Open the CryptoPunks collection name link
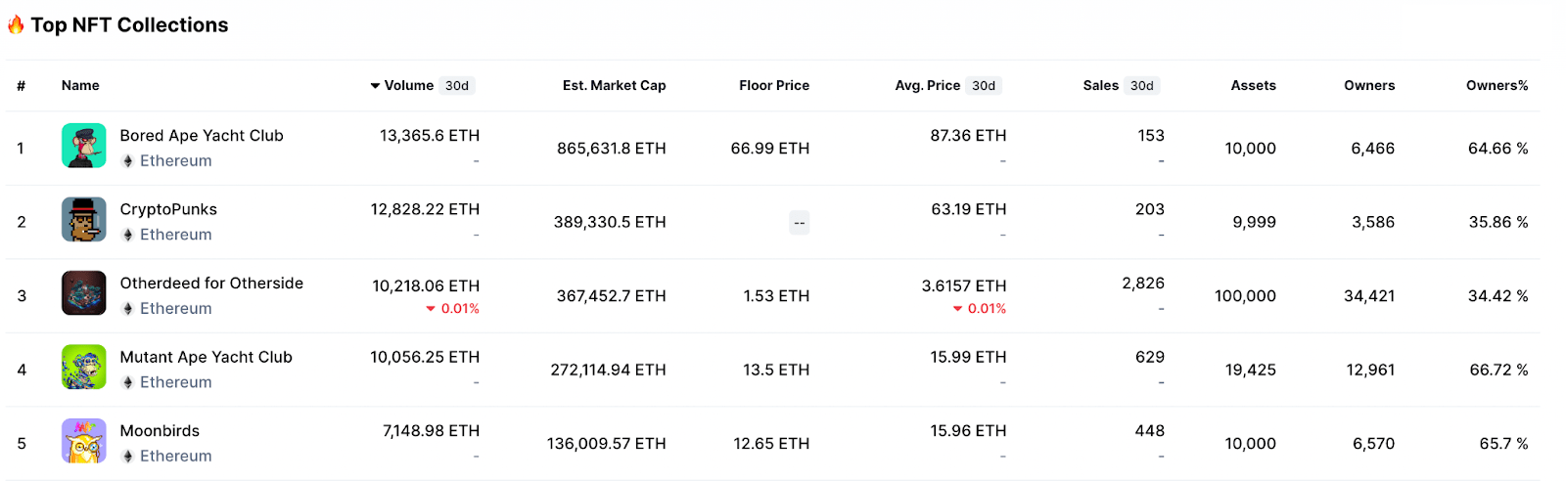Viewport: 1566px width, 481px height. point(168,209)
